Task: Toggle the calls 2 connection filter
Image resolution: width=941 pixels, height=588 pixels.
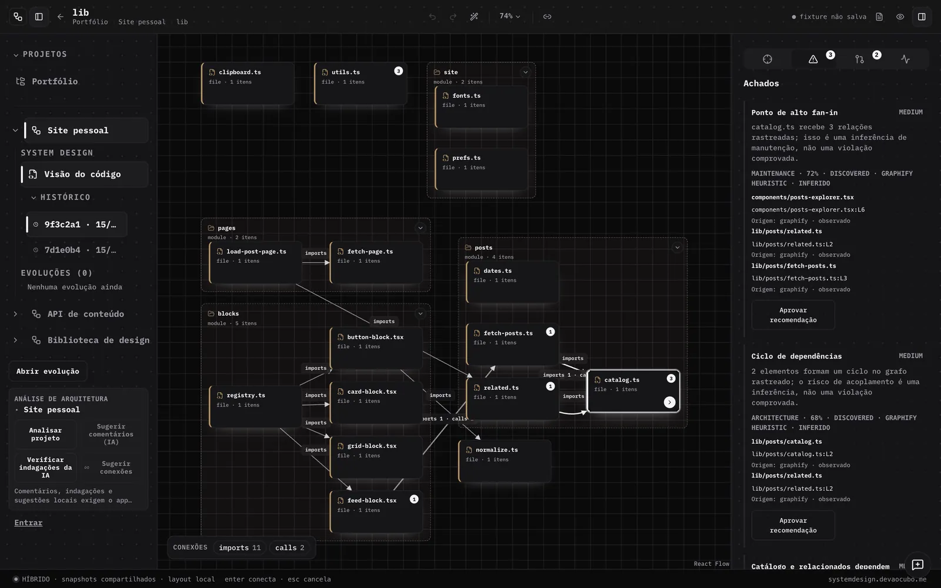Action: click(x=290, y=547)
